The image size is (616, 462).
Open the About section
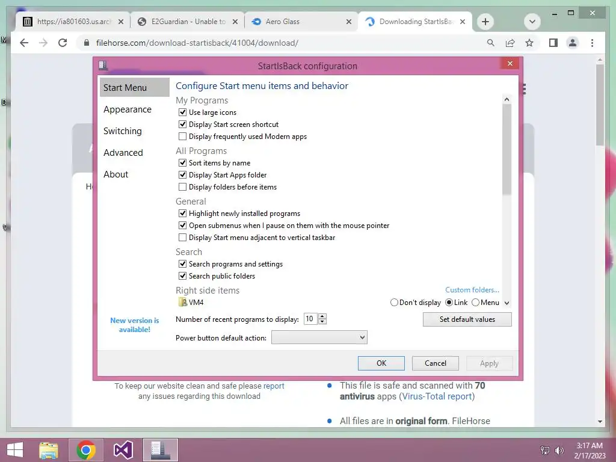pos(116,174)
